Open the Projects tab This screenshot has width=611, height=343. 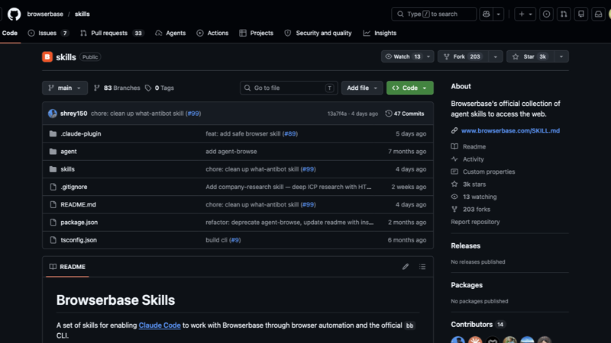tap(256, 33)
